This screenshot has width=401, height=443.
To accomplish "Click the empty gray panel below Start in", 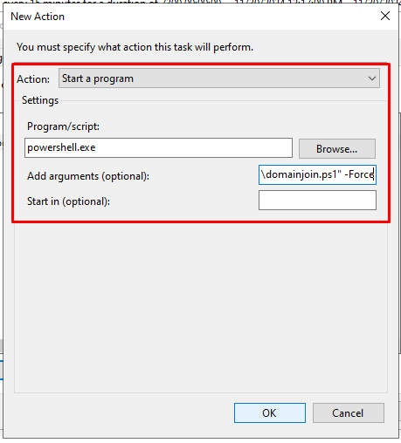I will 201,308.
